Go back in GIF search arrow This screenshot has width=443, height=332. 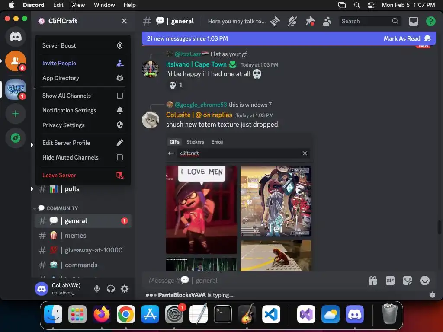pos(171,153)
